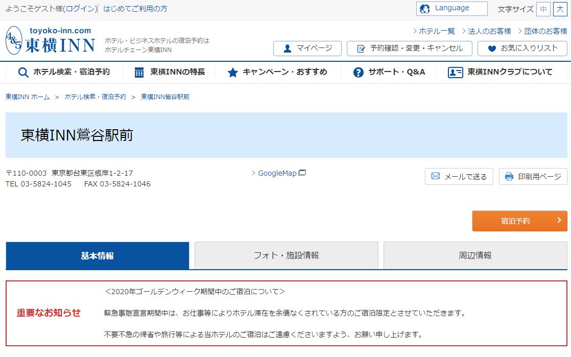Open キャンペーン・おすすめ menu
The height and width of the screenshot is (357, 571).
coord(277,72)
